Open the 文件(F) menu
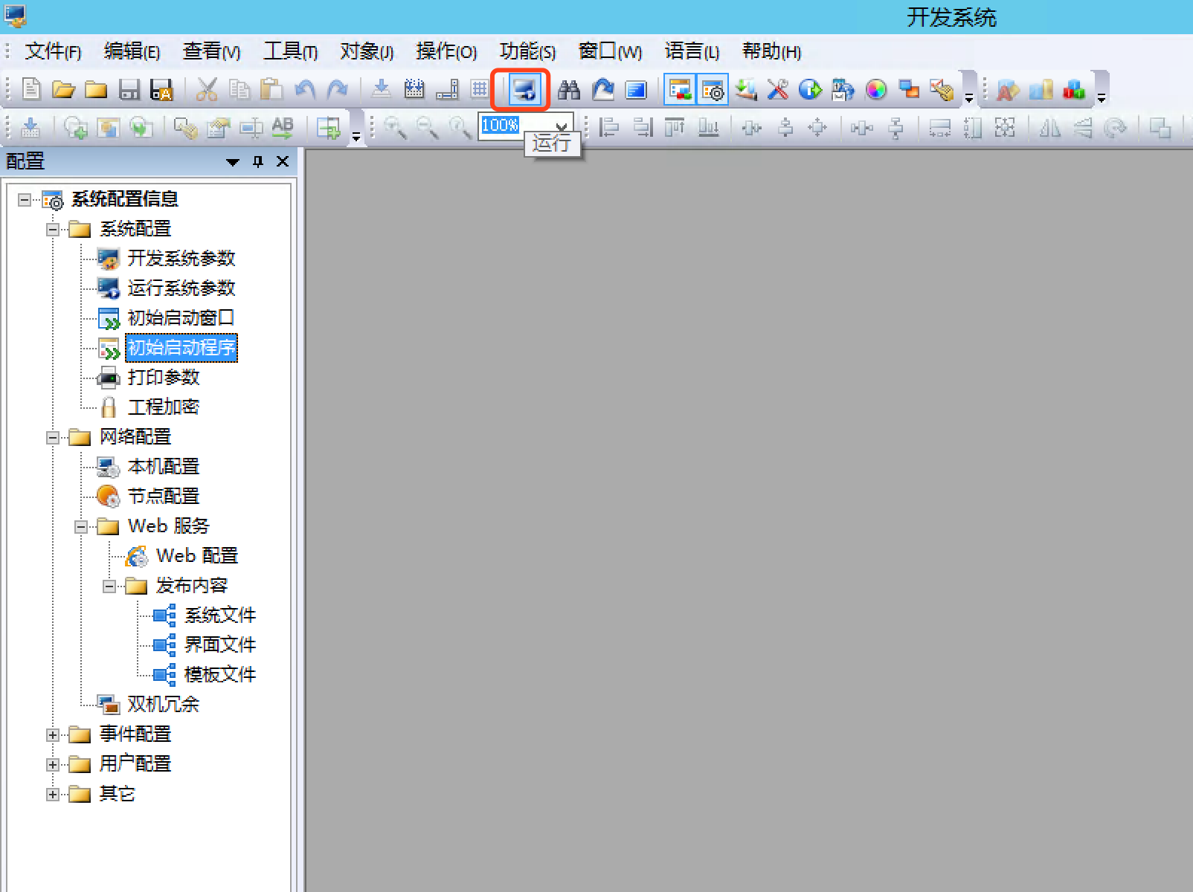Image resolution: width=1193 pixels, height=892 pixels. [53, 51]
